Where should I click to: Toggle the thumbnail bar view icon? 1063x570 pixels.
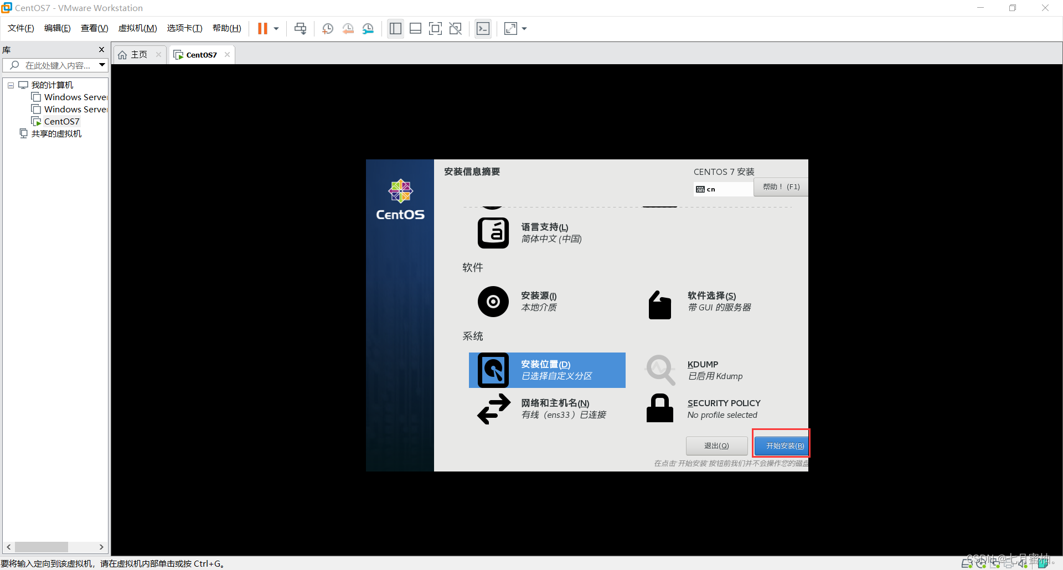(416, 29)
